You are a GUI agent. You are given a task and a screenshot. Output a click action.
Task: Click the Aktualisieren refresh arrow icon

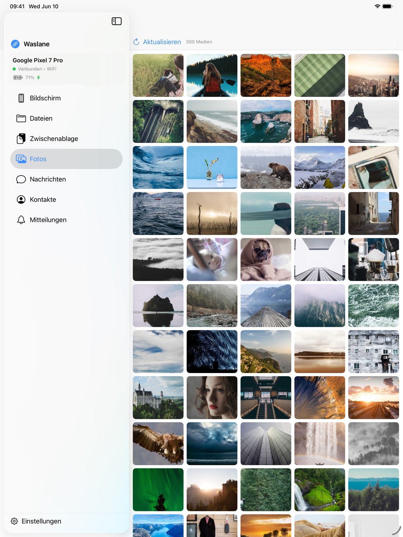(x=136, y=42)
